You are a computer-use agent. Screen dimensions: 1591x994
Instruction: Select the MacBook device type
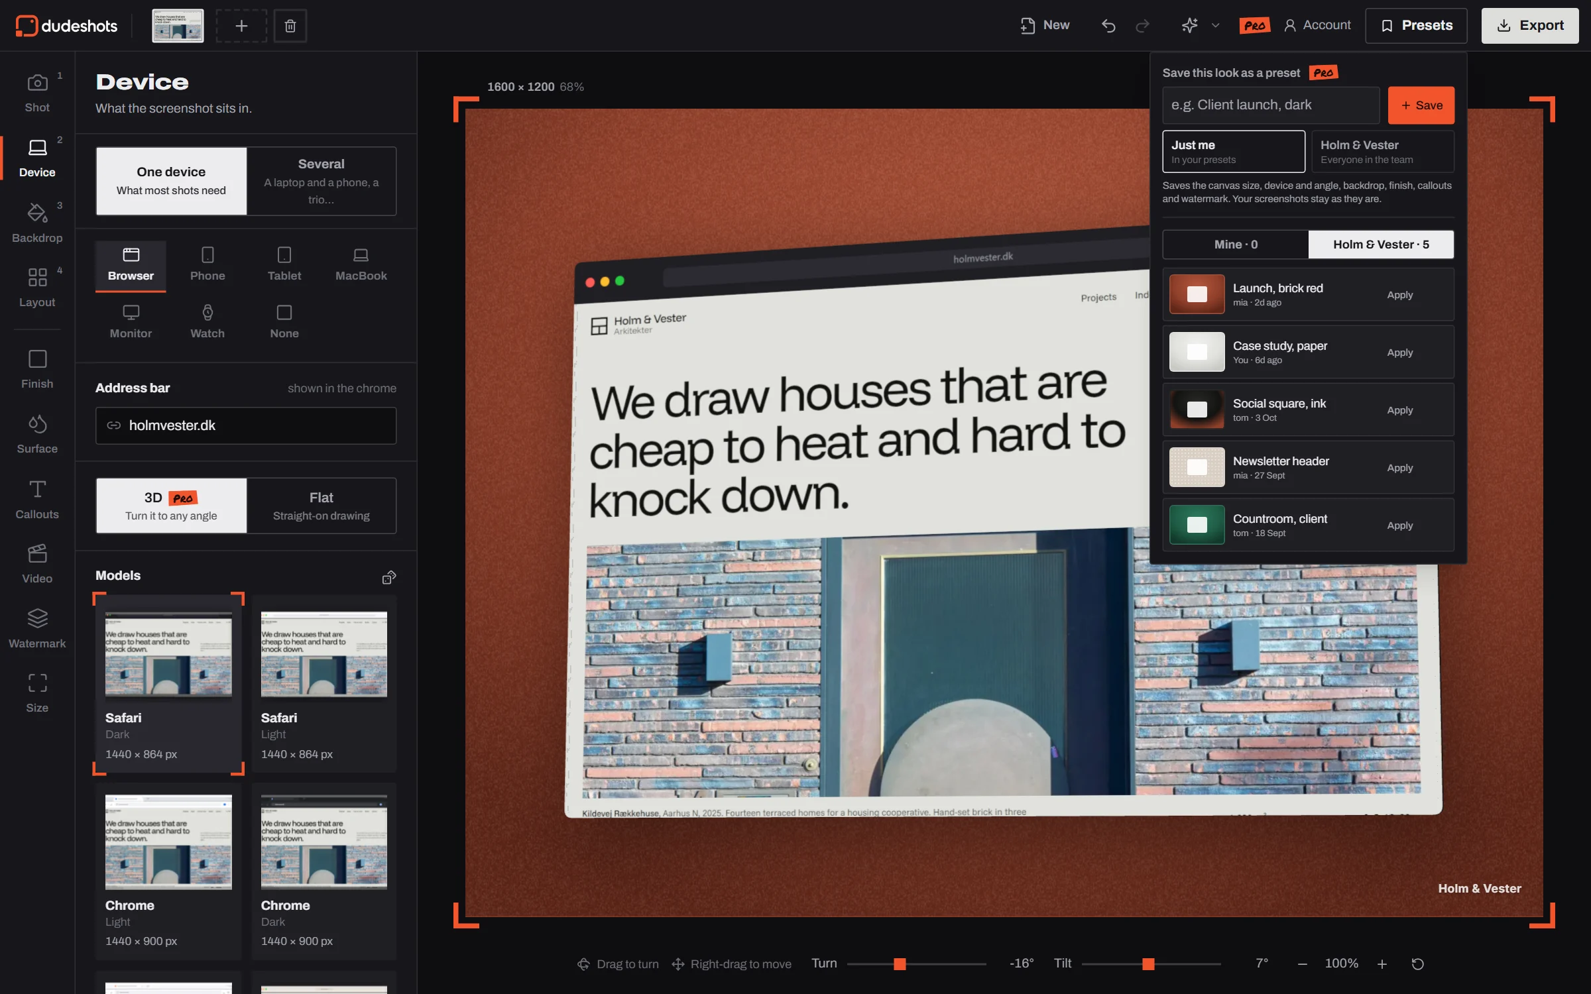[x=361, y=265]
